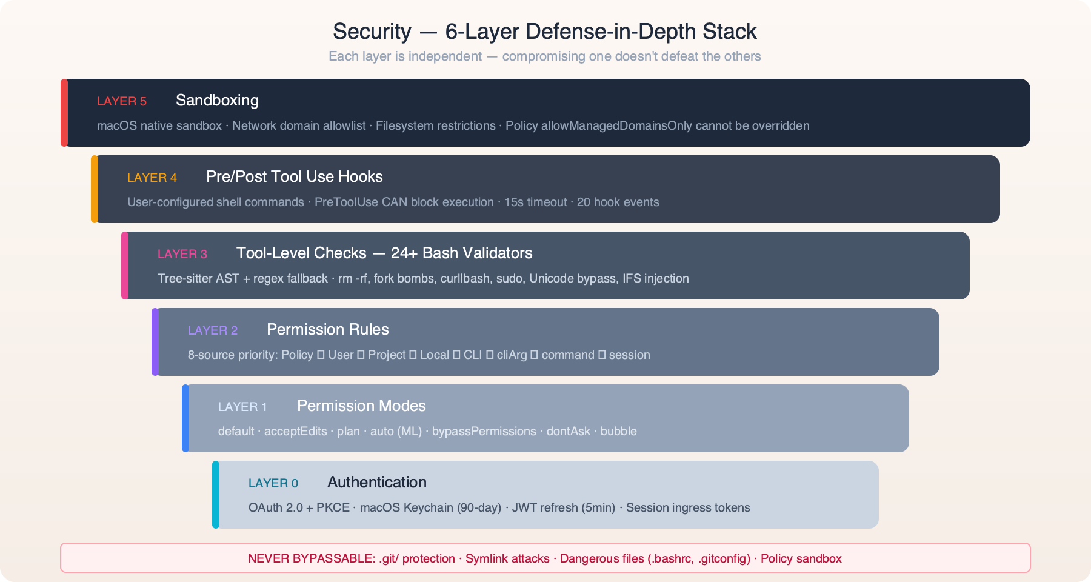Select the Layer 4 Pre/Post Tool Use Hooks panel
Image resolution: width=1091 pixels, height=582 pixels.
(545, 189)
